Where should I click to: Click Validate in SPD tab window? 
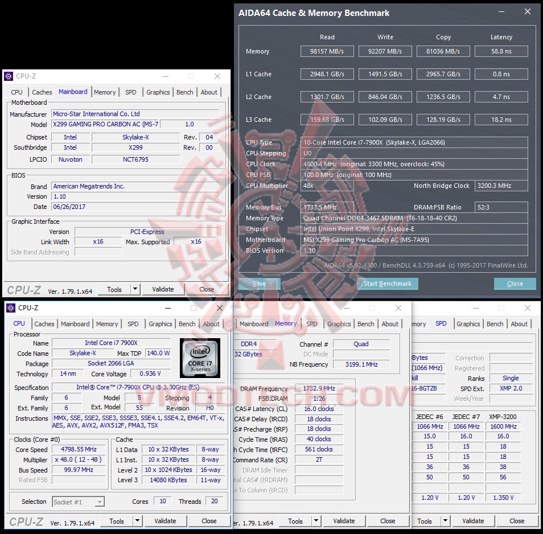point(473,521)
